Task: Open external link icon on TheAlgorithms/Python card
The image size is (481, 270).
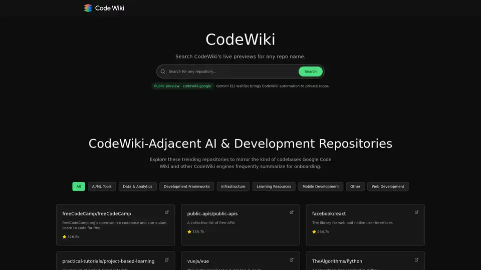Action: click(416, 260)
